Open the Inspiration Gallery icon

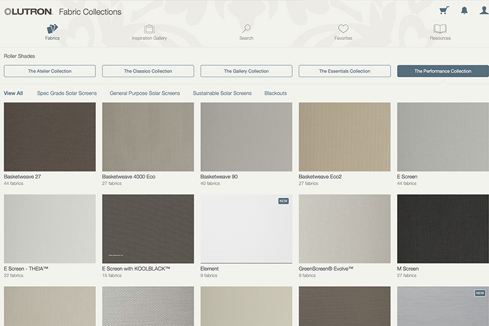click(x=149, y=29)
